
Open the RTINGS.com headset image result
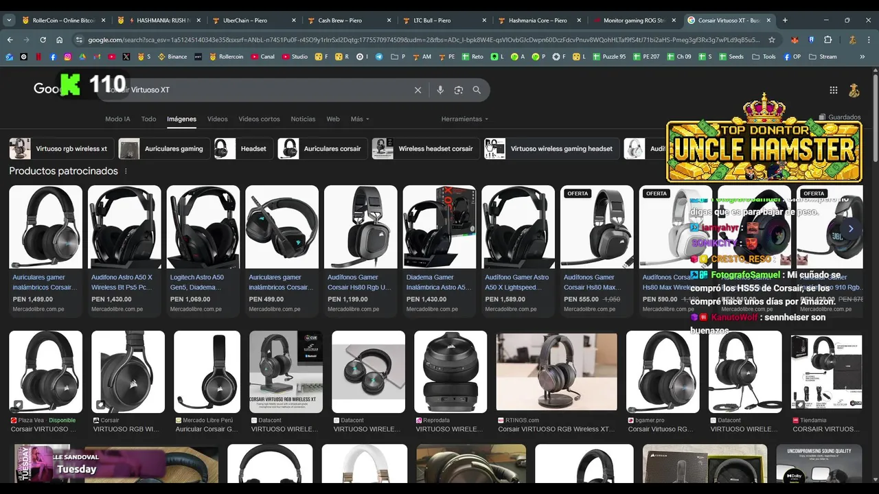(557, 382)
